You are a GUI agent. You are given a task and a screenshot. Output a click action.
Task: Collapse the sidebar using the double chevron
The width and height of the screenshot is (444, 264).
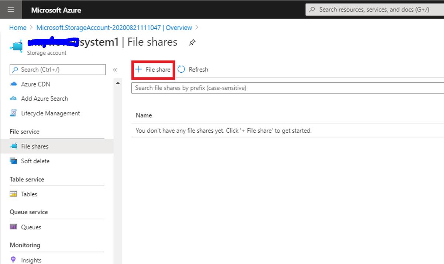coord(115,70)
